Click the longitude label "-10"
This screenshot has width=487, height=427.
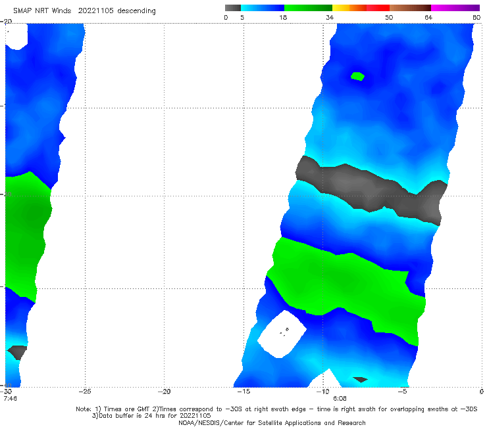322,392
